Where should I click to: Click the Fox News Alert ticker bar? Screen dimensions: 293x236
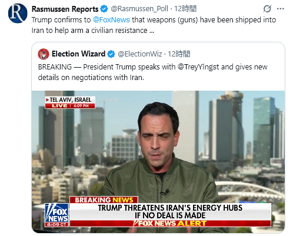[170, 224]
